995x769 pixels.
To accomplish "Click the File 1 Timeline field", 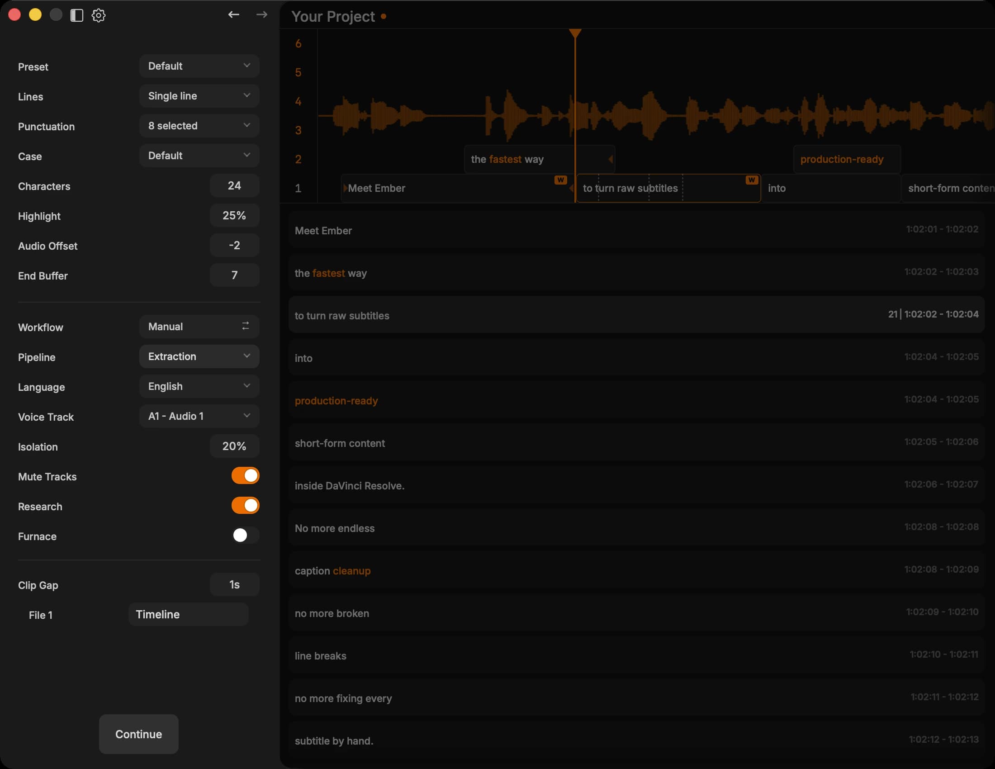I will click(188, 615).
